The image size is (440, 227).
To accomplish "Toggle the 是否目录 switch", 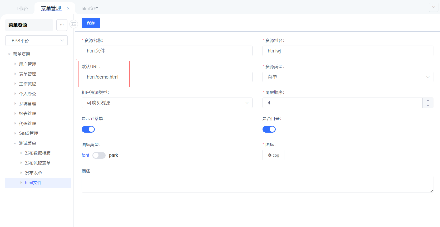I will coord(269,129).
